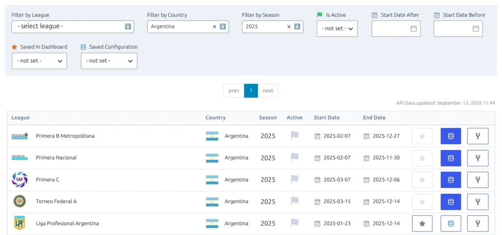Star Primera B Metropolitana for dashboard
The image size is (502, 235).
point(422,136)
